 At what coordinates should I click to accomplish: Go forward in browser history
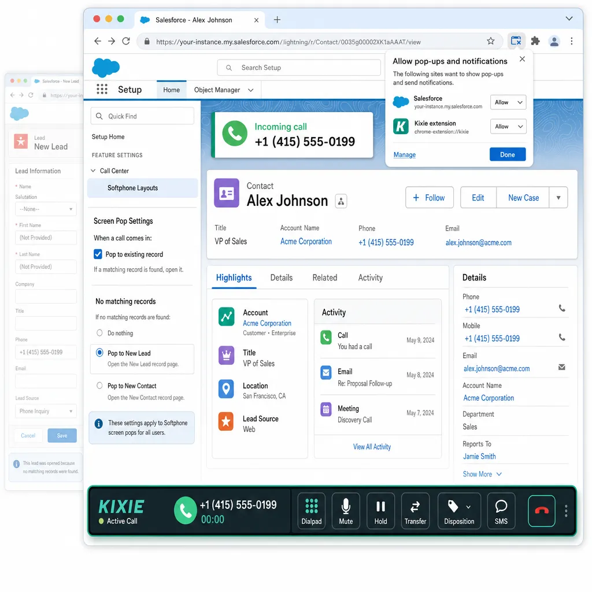pyautogui.click(x=112, y=41)
